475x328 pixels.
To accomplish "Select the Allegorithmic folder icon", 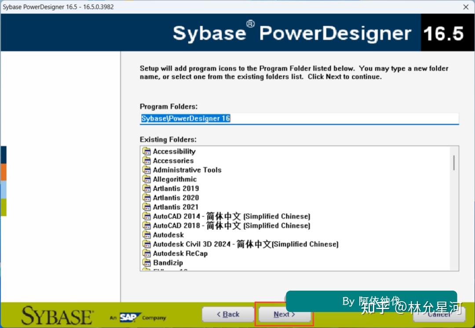I will [x=146, y=179].
